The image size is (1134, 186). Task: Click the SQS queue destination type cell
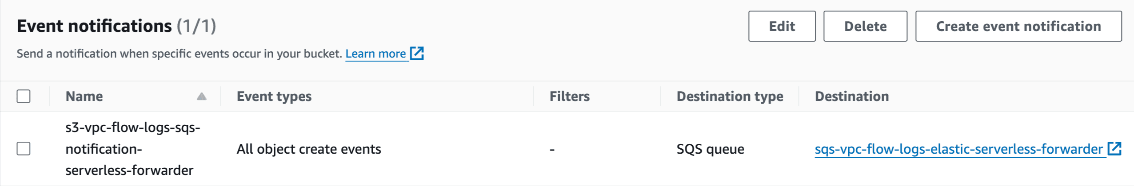tap(710, 149)
